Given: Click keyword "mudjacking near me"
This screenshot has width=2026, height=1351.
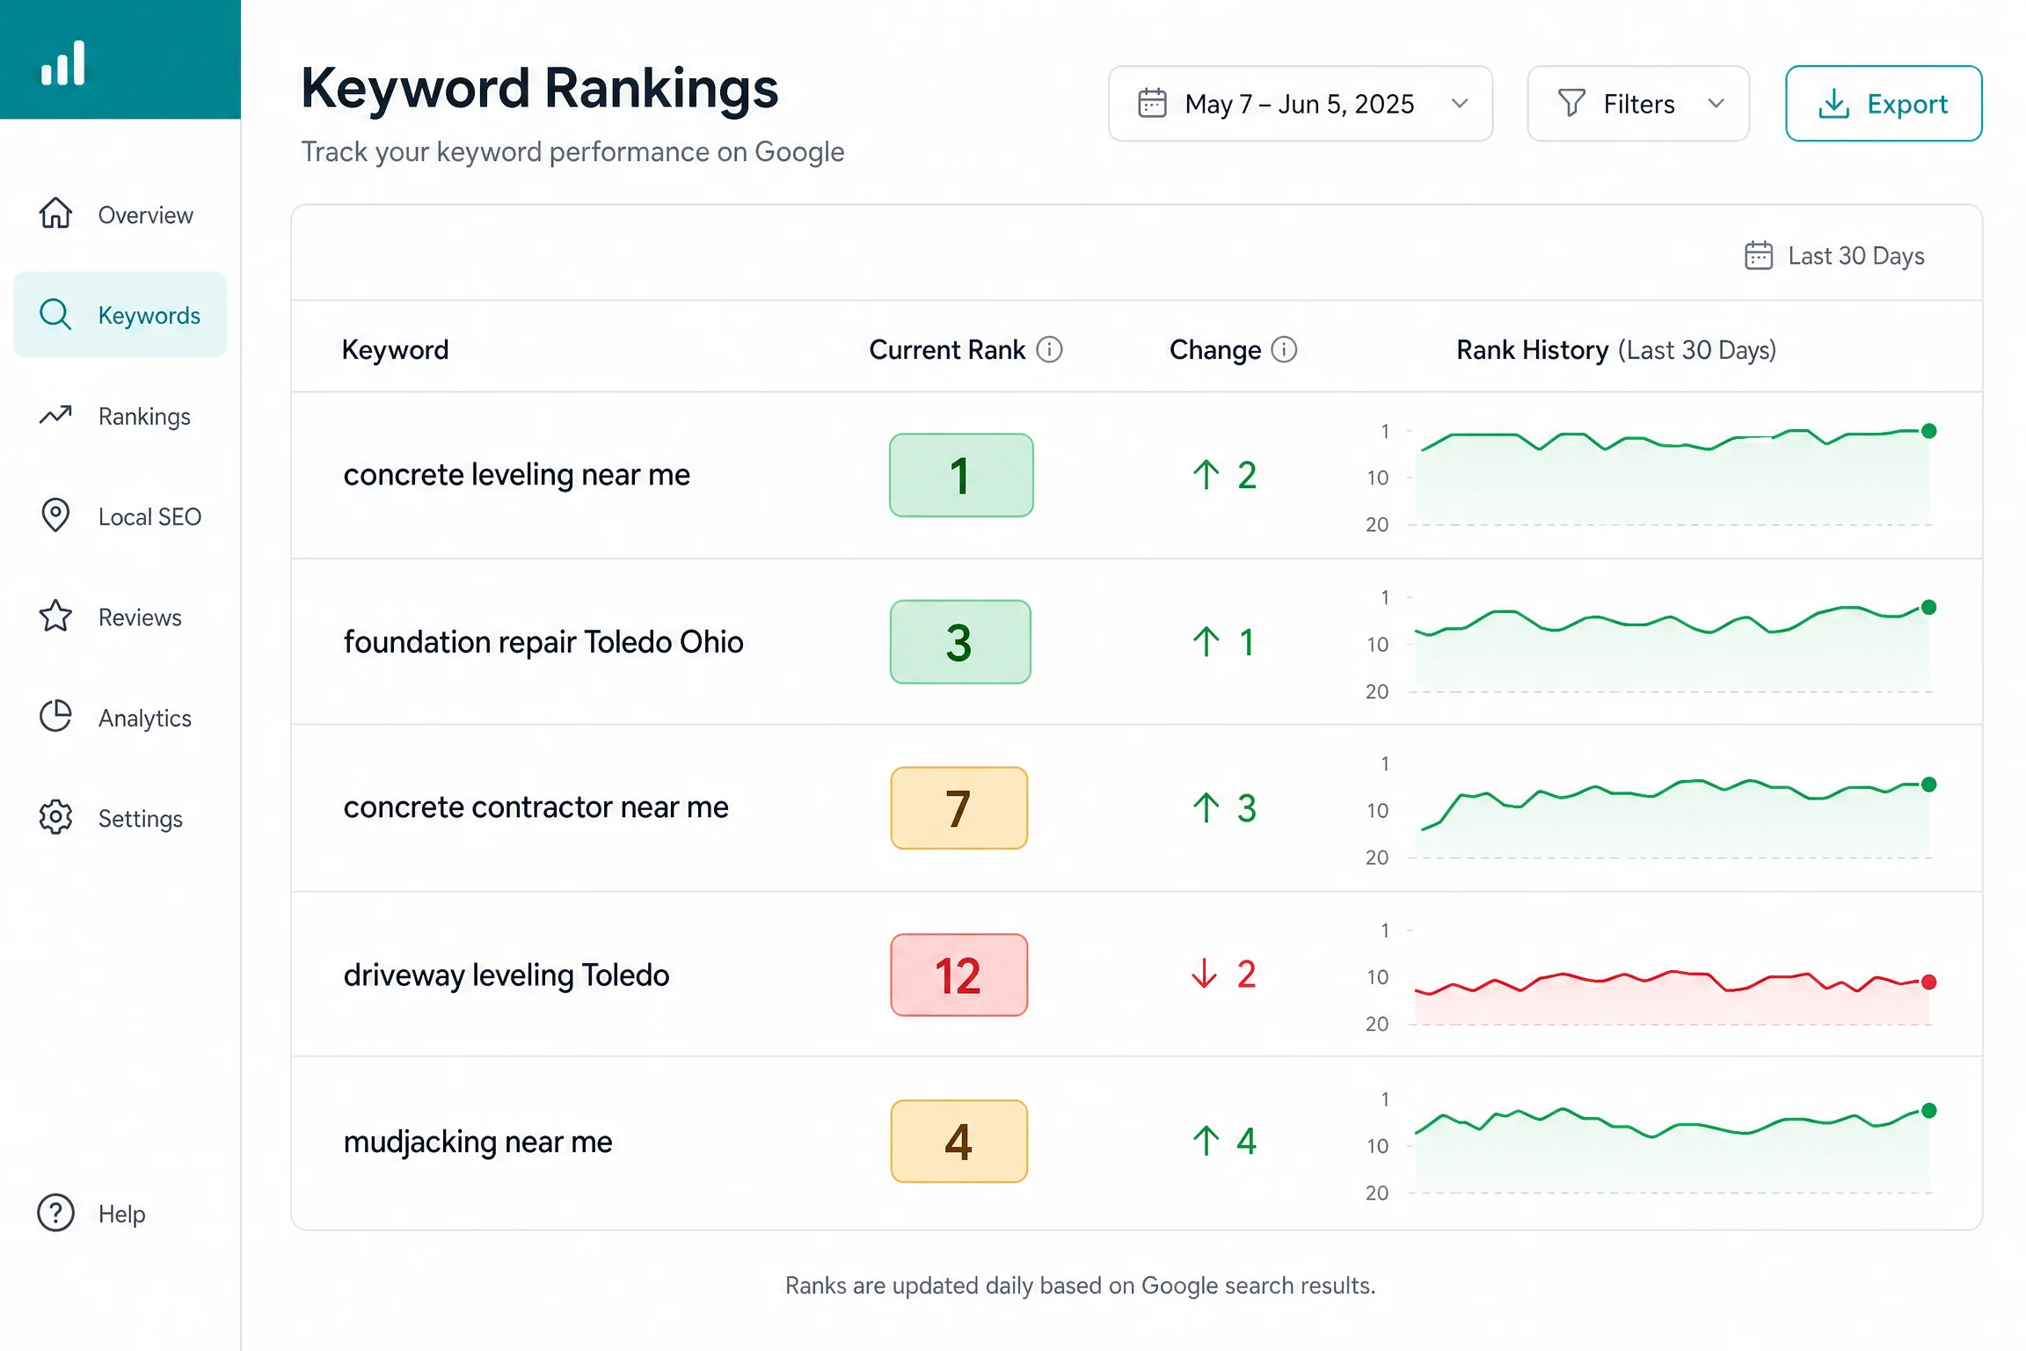Looking at the screenshot, I should pyautogui.click(x=478, y=1141).
